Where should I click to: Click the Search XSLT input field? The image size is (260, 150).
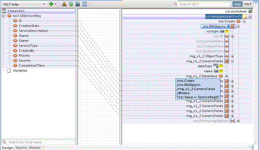click(204, 4)
